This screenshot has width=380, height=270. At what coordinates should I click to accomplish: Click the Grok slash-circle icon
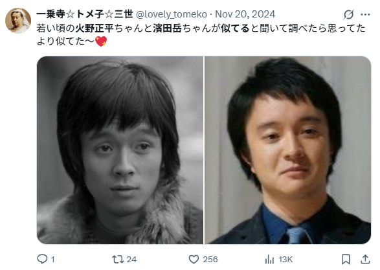click(x=348, y=14)
